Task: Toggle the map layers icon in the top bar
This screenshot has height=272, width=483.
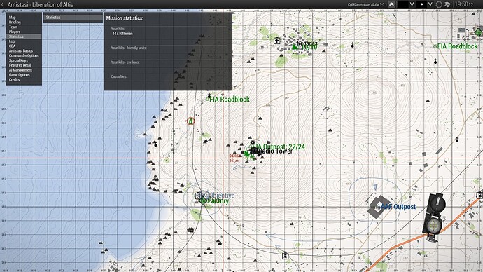Action: coord(447,4)
